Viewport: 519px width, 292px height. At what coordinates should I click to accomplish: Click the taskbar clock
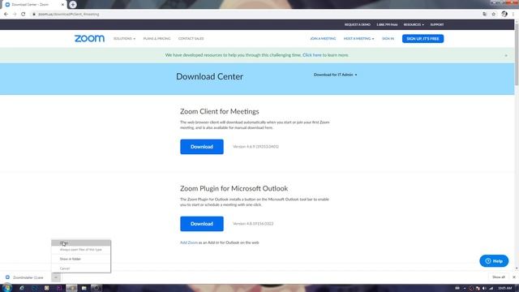(x=505, y=289)
